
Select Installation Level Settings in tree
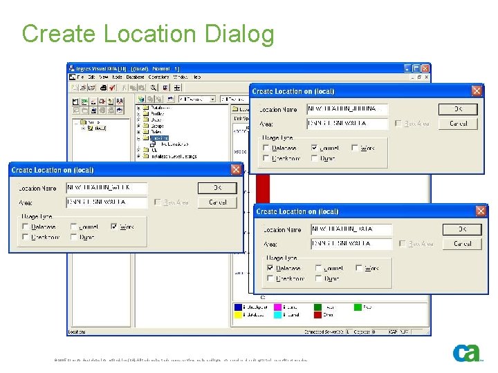click(174, 156)
